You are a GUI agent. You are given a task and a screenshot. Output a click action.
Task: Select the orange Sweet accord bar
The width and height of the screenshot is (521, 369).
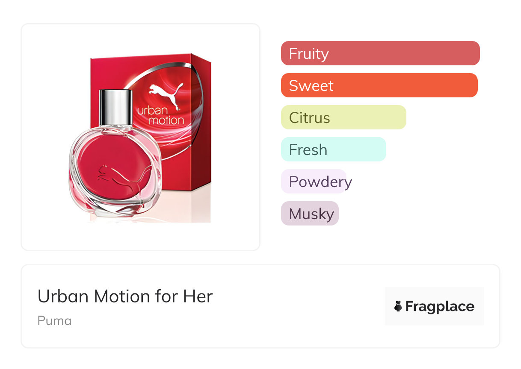pos(379,85)
